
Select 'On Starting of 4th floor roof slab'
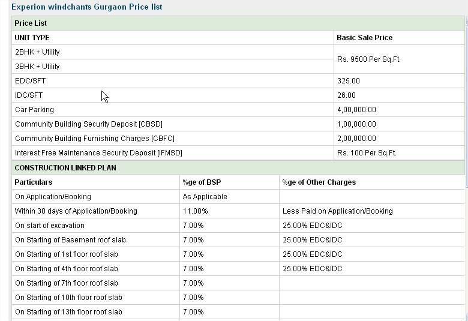click(67, 268)
